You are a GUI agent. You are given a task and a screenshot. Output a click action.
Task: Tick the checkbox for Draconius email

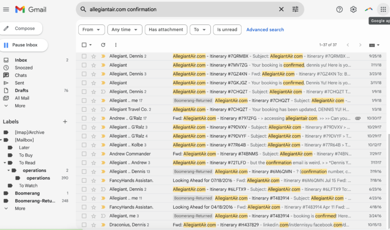(84, 225)
